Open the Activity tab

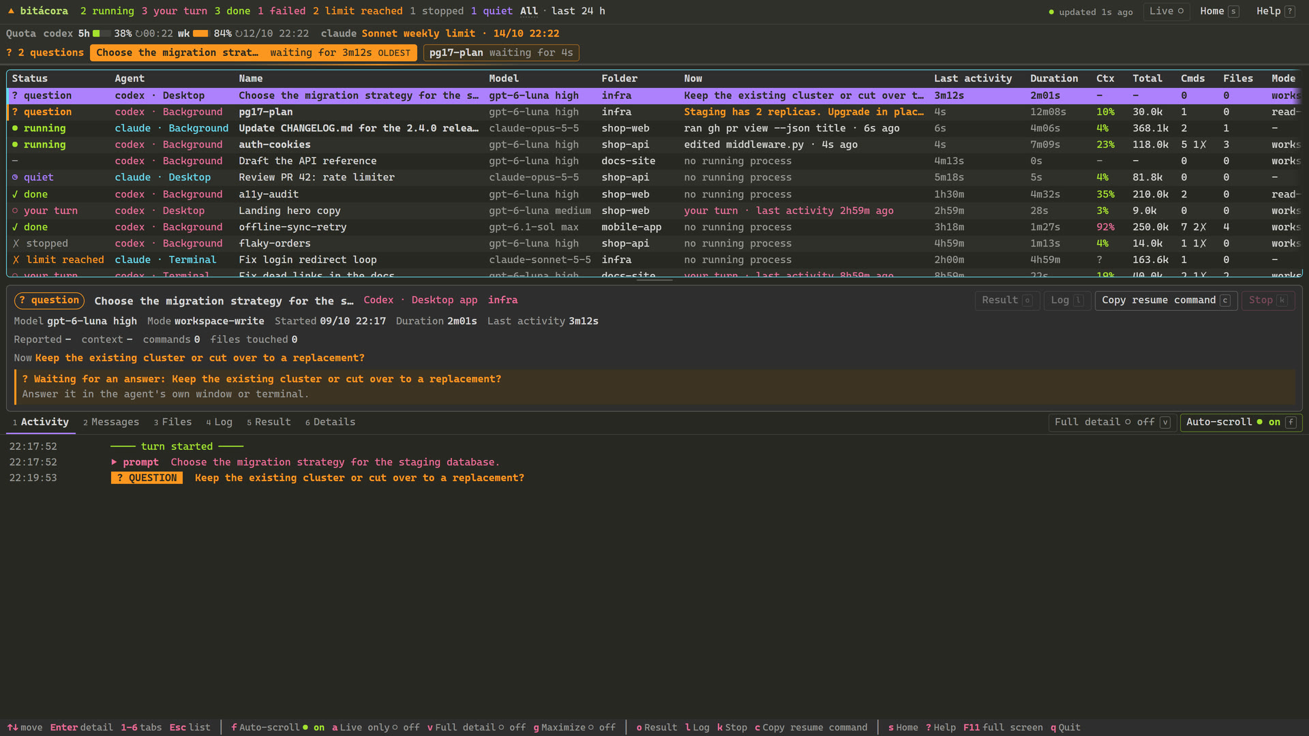41,422
